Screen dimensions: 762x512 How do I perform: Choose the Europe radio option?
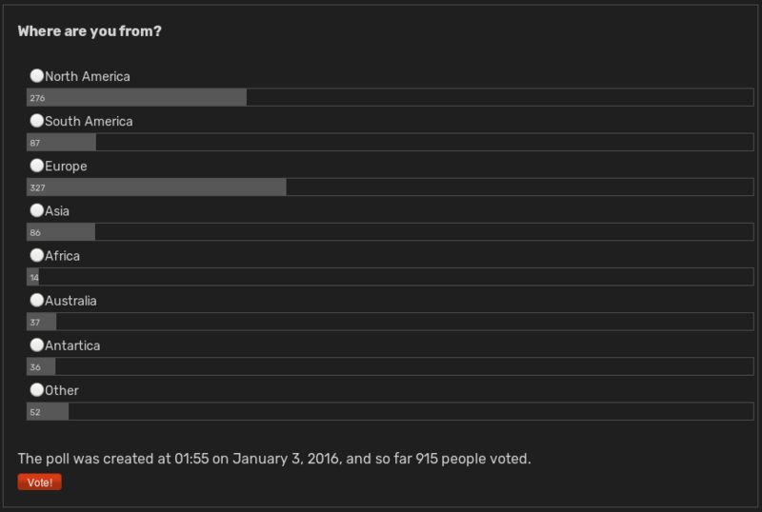[x=37, y=166]
